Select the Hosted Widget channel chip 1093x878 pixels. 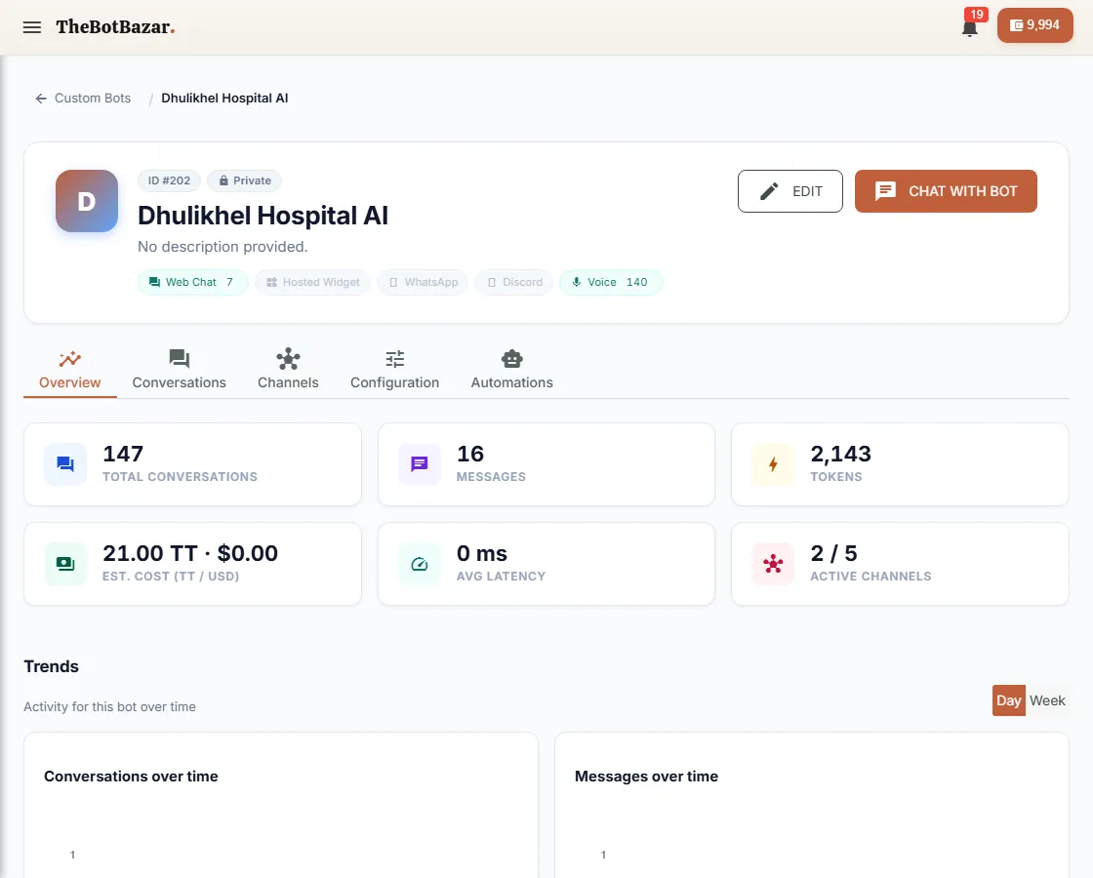(313, 282)
